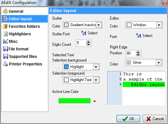The height and width of the screenshot is (124, 168).
Task: Click the Silver color swatch
Action: pos(129,62)
